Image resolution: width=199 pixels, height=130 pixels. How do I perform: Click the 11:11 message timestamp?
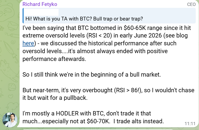190,124
